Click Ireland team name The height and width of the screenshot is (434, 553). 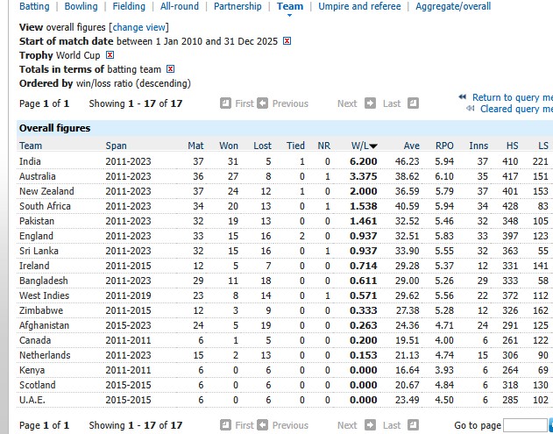click(x=34, y=266)
